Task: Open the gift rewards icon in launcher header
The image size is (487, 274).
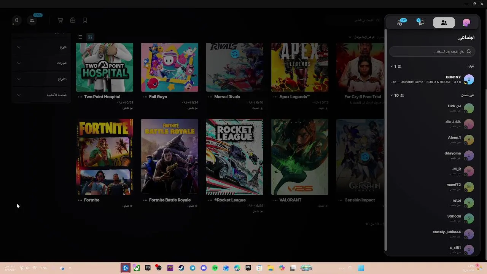Action: (x=73, y=20)
